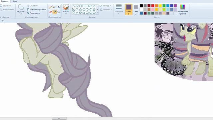
Task: Choose the Hexagon shape
Action: click(x=84, y=9)
